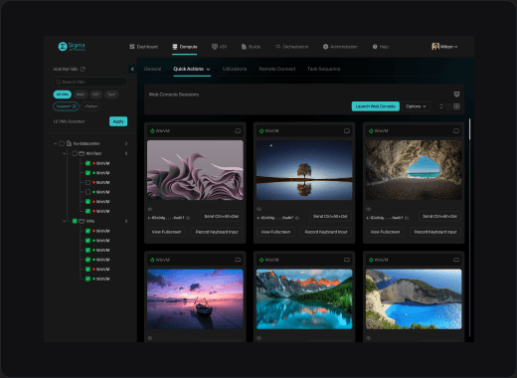This screenshot has width=517, height=378.
Task: Click the ha-datacenter building icon
Action: (69, 143)
